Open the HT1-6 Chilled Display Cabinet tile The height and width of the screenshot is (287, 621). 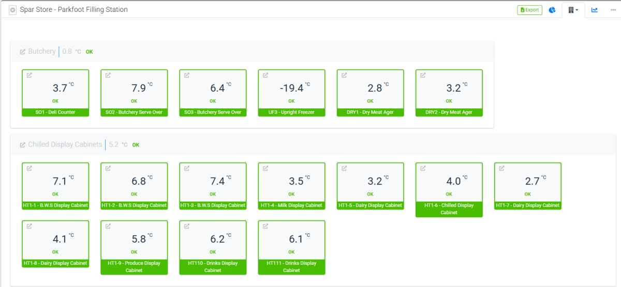coord(449,189)
